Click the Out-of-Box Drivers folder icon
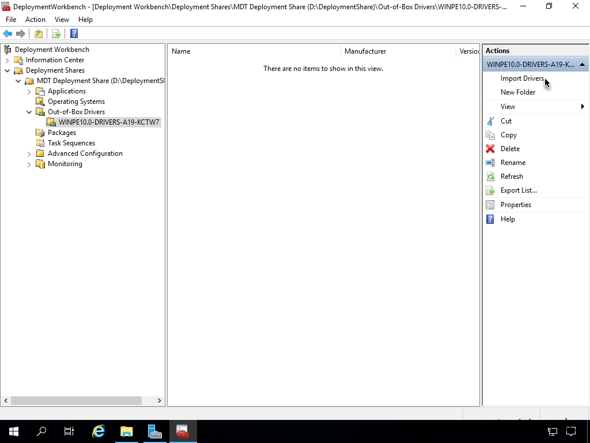 [x=40, y=112]
